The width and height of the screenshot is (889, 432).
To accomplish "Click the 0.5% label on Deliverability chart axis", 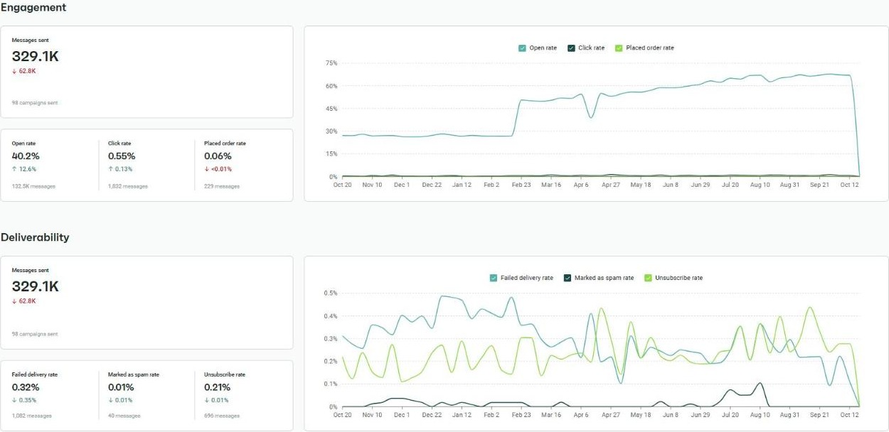I will coord(331,293).
